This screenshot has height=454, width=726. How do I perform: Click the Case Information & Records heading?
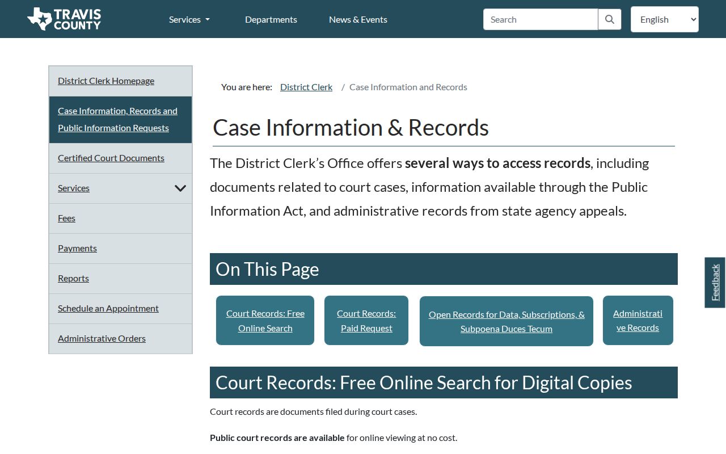pos(351,127)
